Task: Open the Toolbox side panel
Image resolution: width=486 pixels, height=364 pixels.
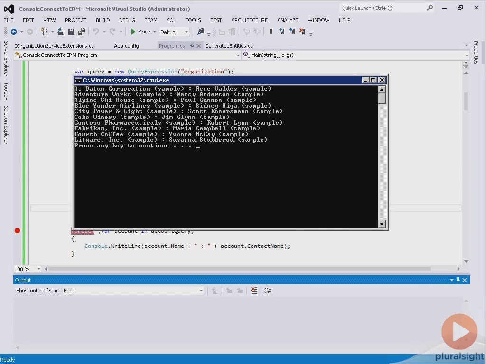Action: (6, 91)
